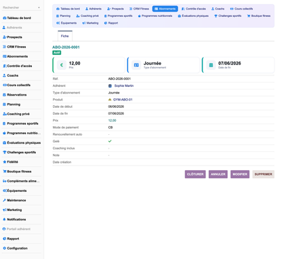The image size is (282, 259).
Task: Open Coachs in top navigation
Action: pos(218,9)
